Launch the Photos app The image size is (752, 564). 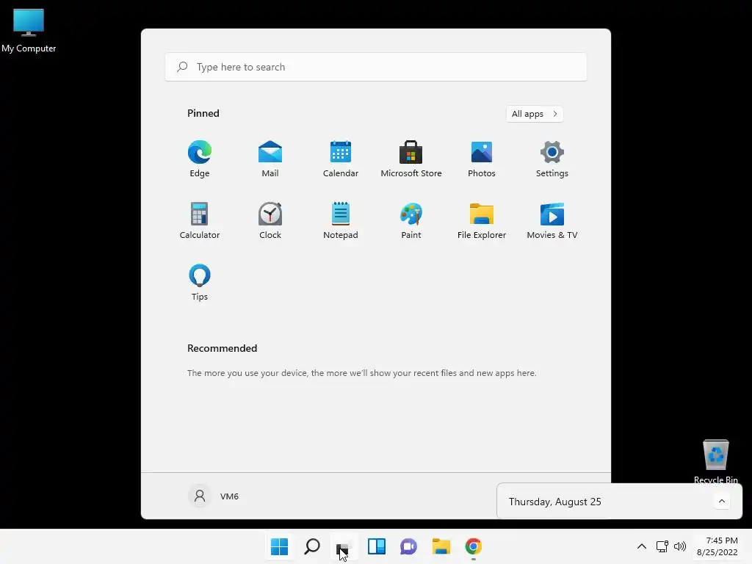[x=482, y=159]
